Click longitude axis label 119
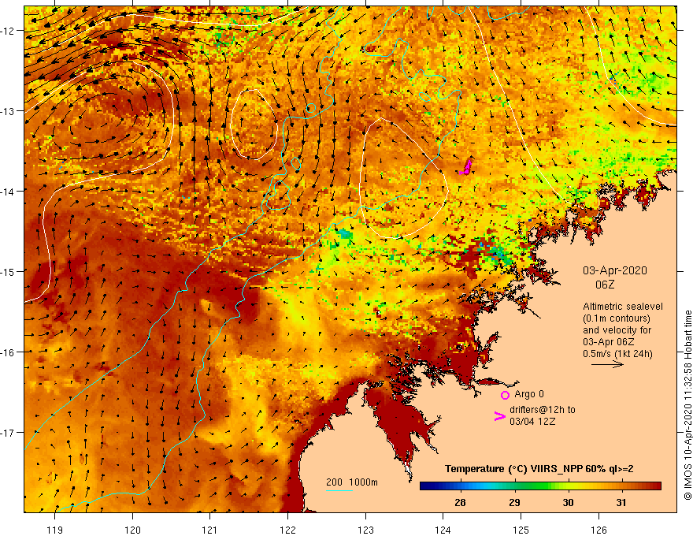The image size is (693, 536). point(55,530)
